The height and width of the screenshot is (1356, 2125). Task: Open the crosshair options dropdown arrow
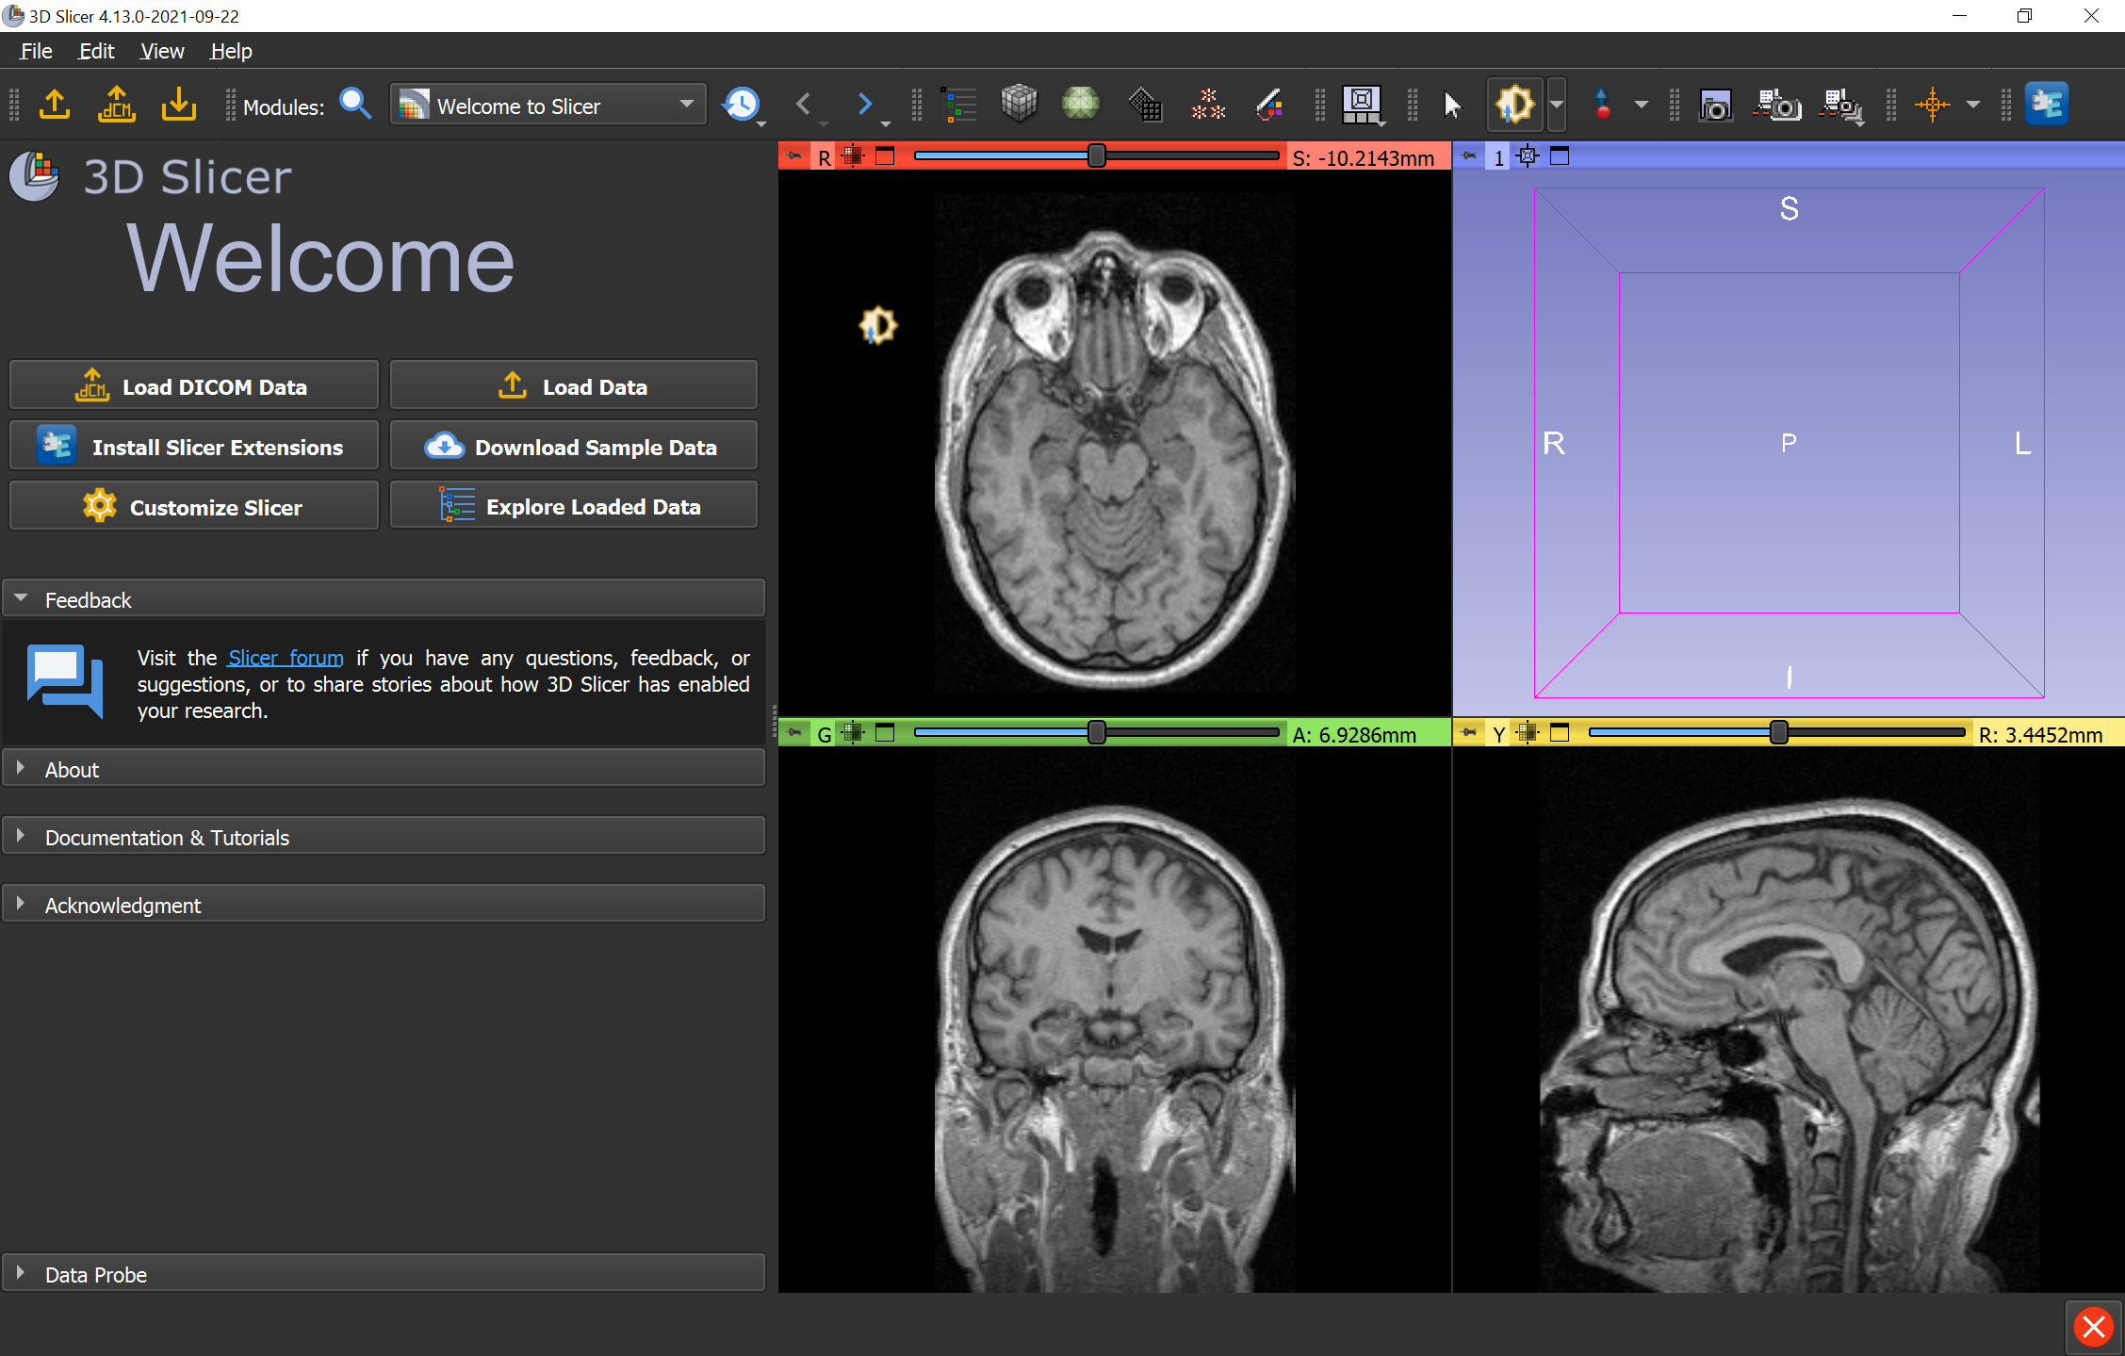pos(1972,105)
